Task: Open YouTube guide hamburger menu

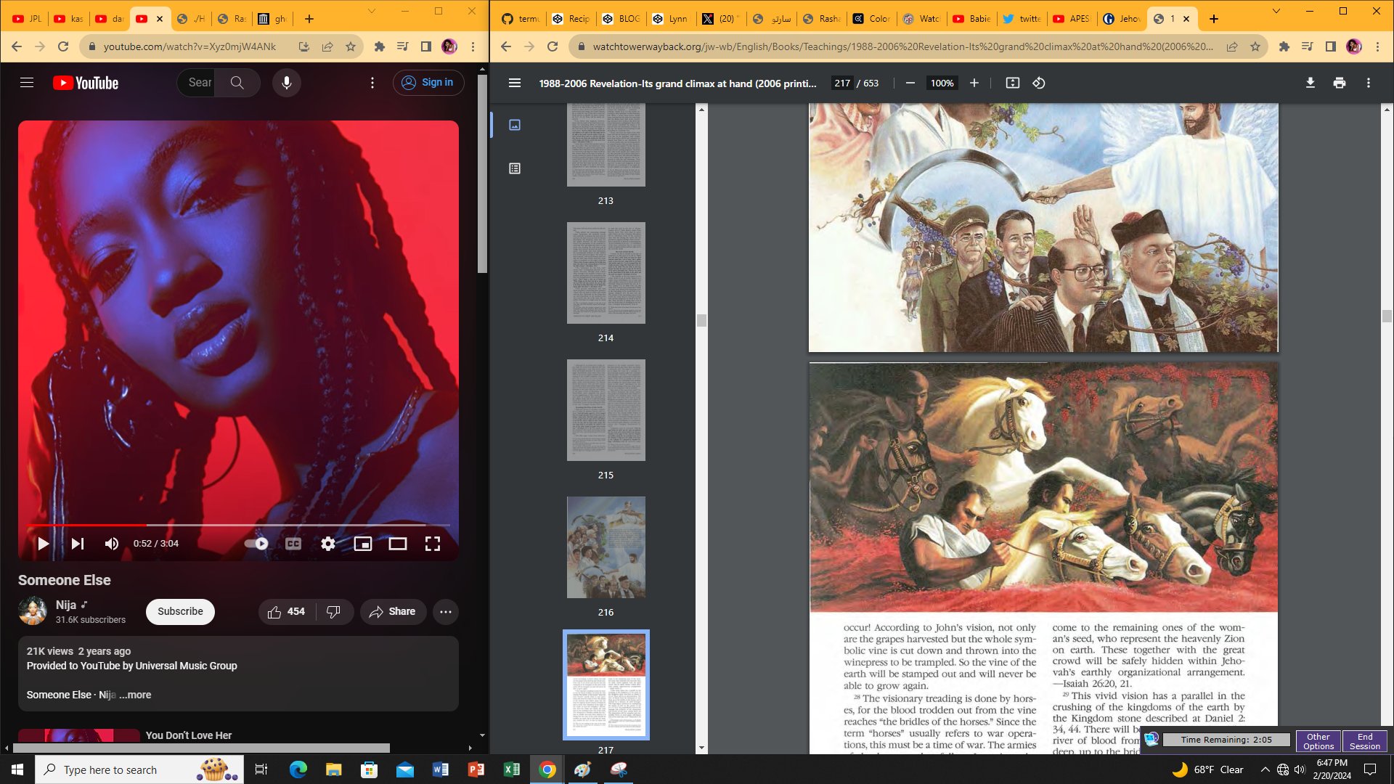Action: 27,83
